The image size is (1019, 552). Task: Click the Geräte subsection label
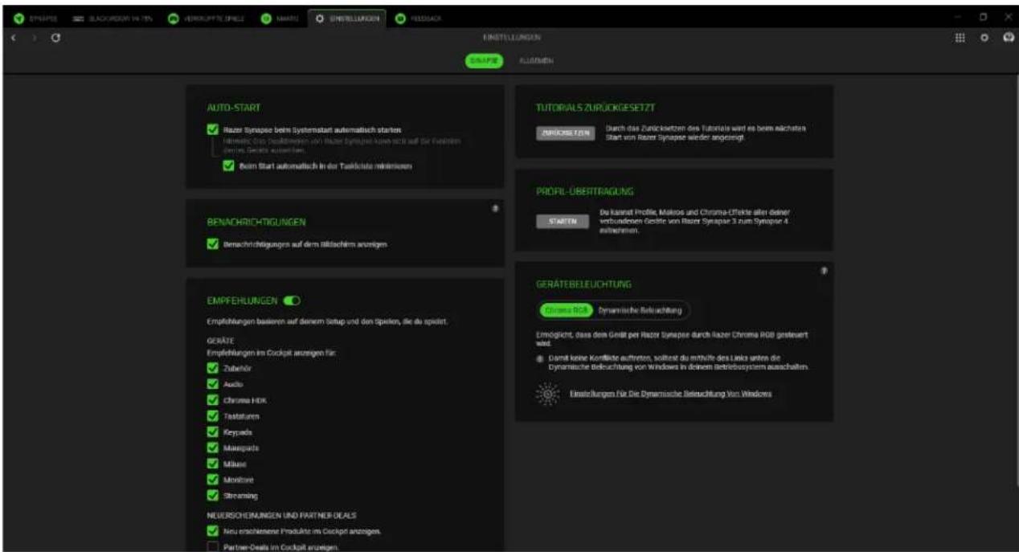click(x=219, y=341)
